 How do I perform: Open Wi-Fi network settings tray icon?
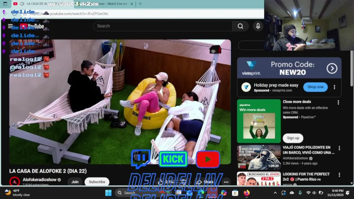click(308, 193)
